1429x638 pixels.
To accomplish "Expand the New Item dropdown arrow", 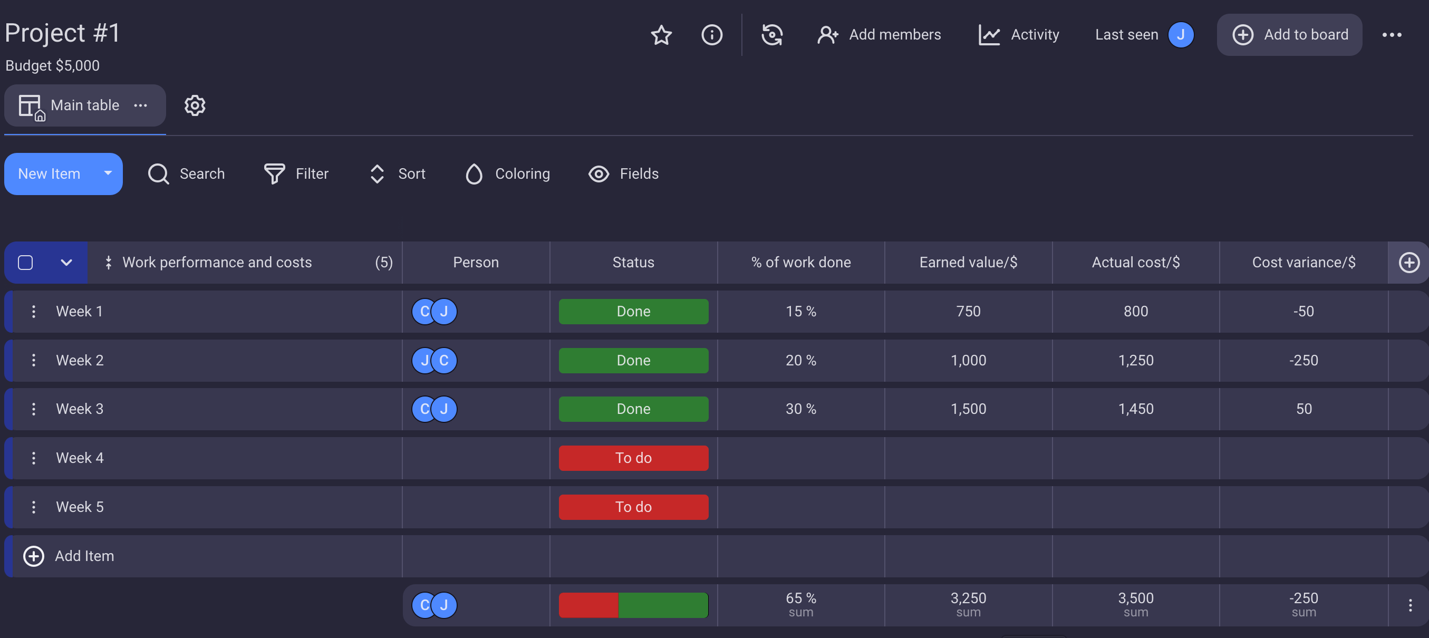I will point(108,173).
